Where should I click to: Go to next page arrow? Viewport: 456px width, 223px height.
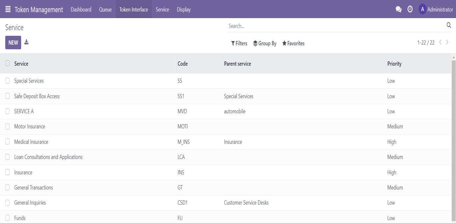[x=447, y=42]
